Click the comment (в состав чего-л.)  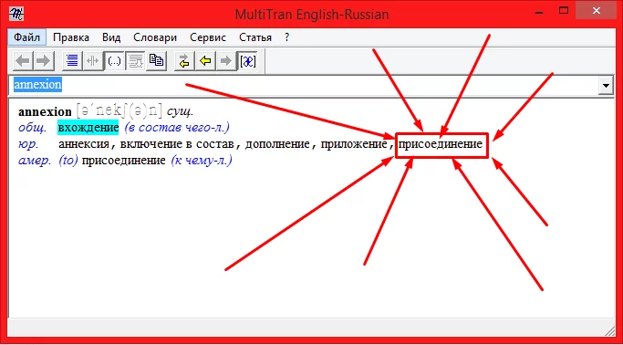(177, 128)
